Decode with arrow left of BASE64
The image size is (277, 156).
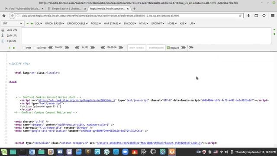(103, 48)
